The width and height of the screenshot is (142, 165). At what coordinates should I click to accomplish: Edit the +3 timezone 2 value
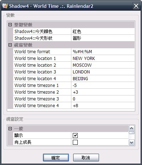pyautogui.click(x=103, y=92)
